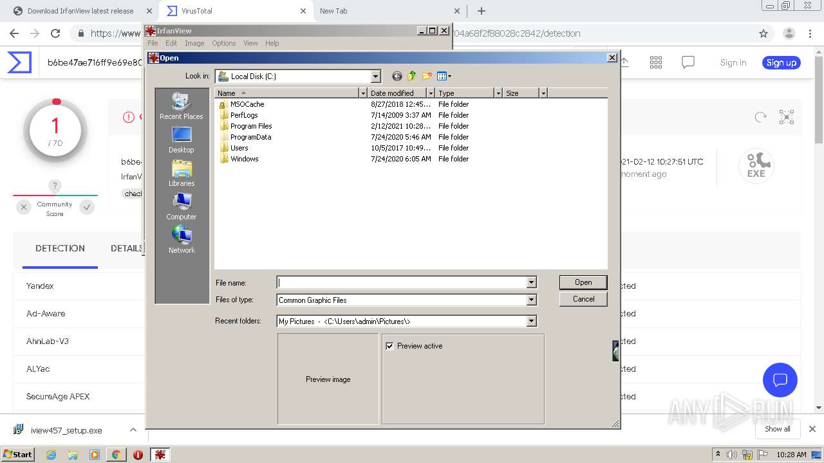The width and height of the screenshot is (824, 463).
Task: Open download options for iview457_setup.exe
Action: tap(133, 430)
